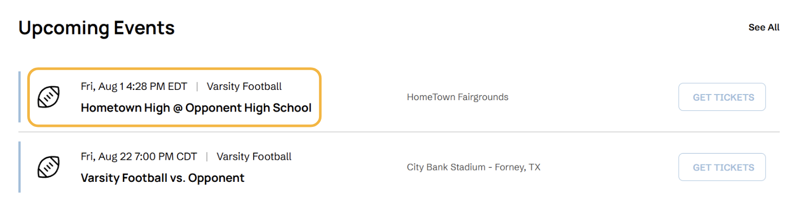Open the Hometown High @ Opponent High School event
797x207 pixels.
pyautogui.click(x=196, y=108)
